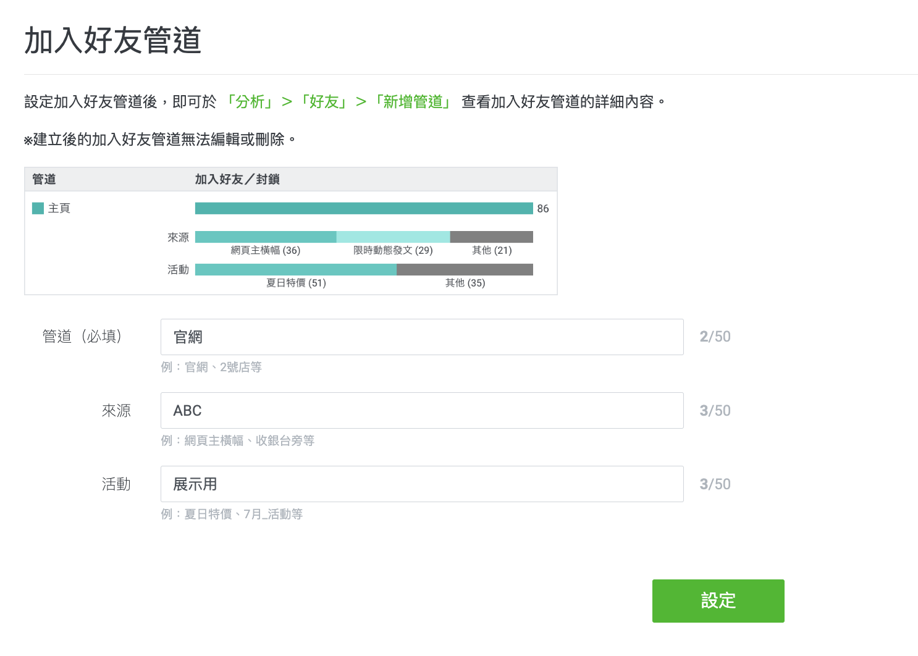Click the 來源 input field containing ABC
The image size is (918, 656).
421,410
